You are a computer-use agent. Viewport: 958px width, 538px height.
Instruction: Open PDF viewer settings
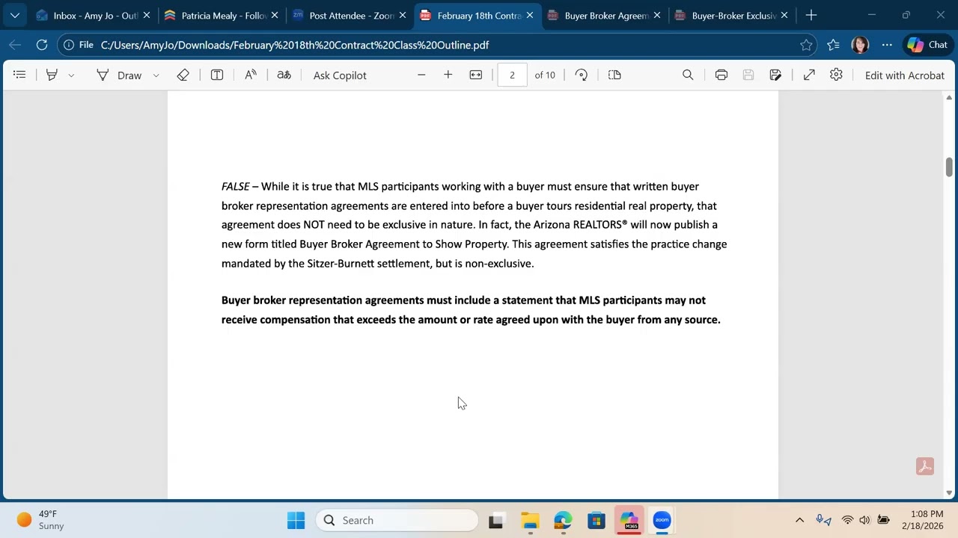(836, 75)
